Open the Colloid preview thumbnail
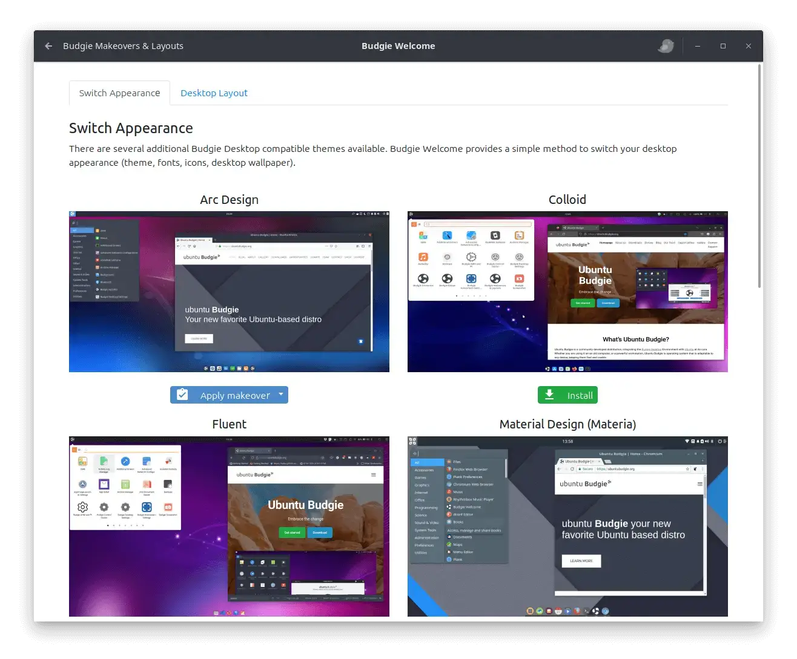This screenshot has height=659, width=797. point(567,292)
